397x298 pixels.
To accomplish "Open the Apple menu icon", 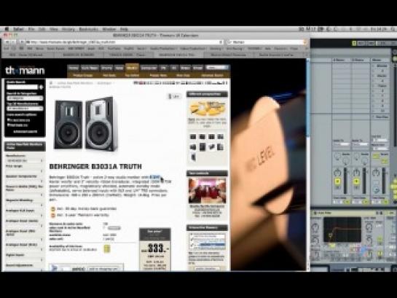I will (x=7, y=29).
